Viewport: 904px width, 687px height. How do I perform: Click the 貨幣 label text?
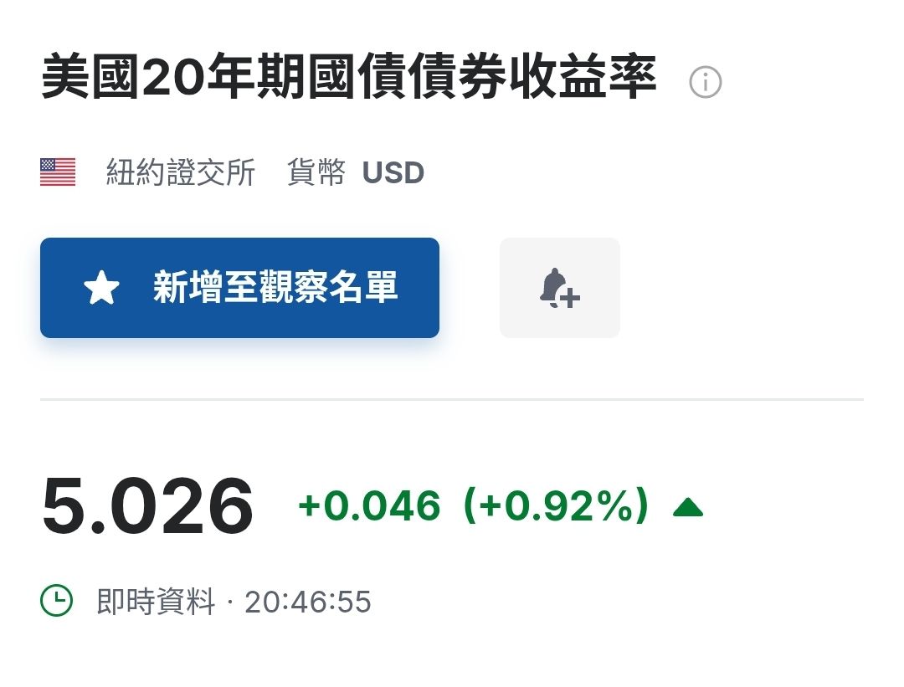tap(316, 172)
